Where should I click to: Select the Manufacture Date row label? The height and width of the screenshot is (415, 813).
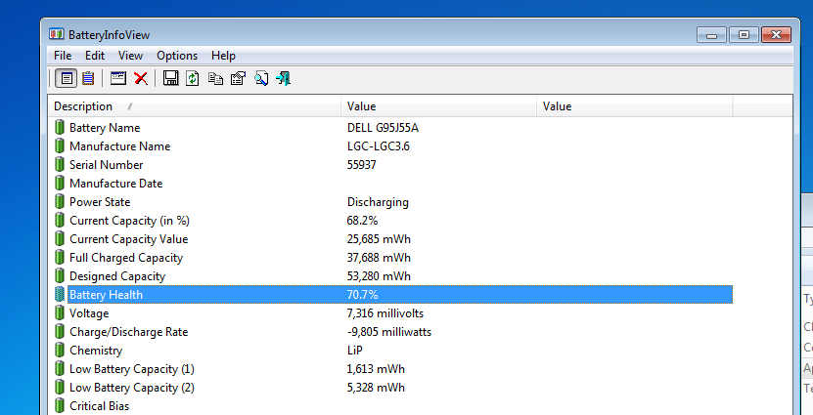pyautogui.click(x=116, y=184)
